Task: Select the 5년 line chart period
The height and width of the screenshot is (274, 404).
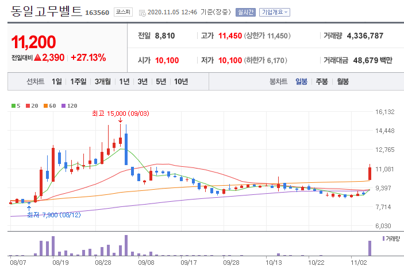Action: 161,81
